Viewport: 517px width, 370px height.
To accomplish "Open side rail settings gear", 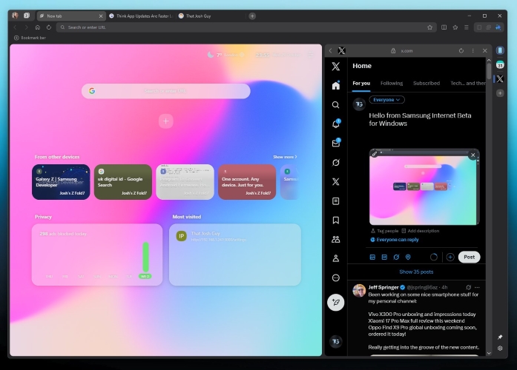I will coord(500,349).
